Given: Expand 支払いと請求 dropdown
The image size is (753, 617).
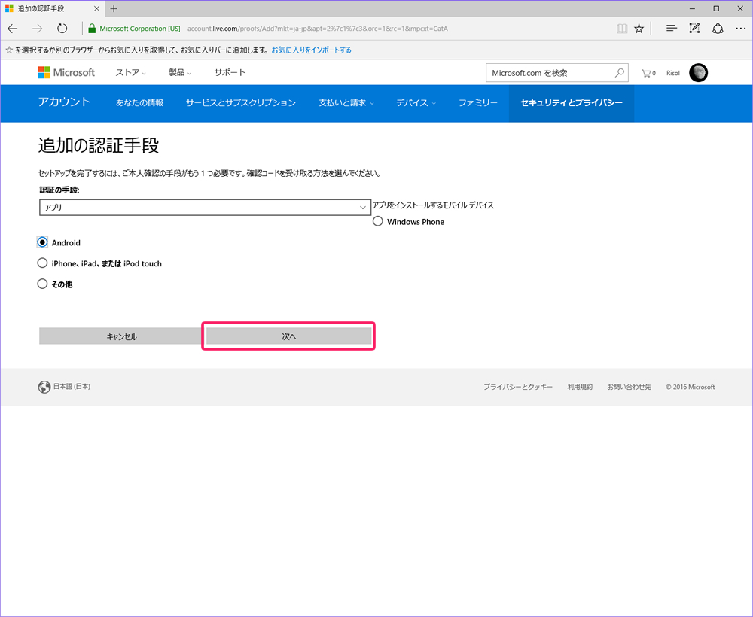Looking at the screenshot, I should [346, 102].
